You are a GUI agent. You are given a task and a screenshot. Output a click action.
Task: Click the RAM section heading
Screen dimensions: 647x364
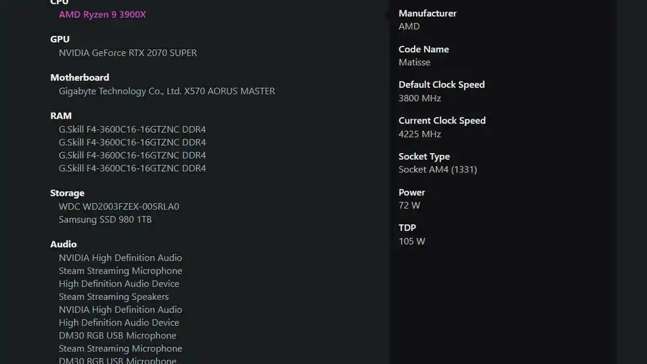click(x=61, y=116)
